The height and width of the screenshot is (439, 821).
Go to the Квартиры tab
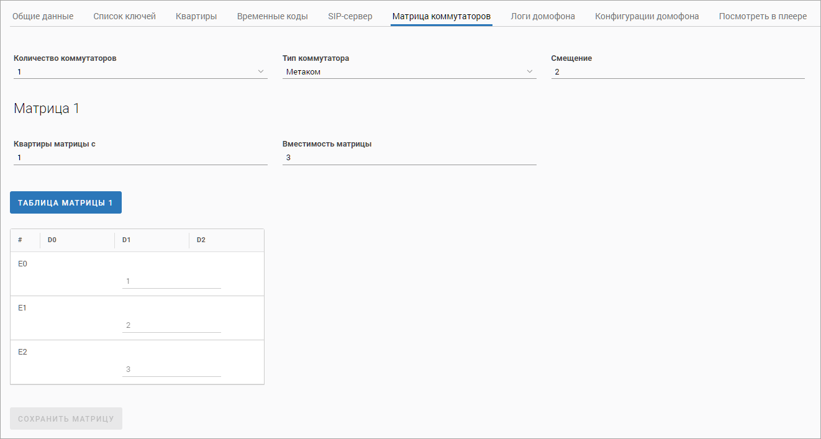(196, 16)
